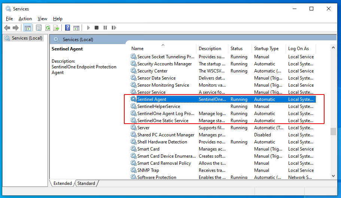The width and height of the screenshot is (341, 198).
Task: Click Disabled startup type of Shared PC
Action: click(262, 135)
